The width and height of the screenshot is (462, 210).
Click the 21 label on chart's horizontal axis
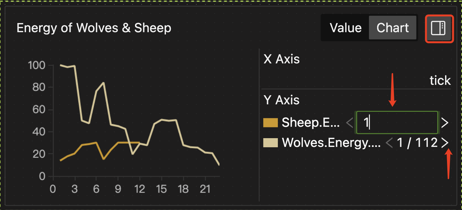[x=205, y=189]
